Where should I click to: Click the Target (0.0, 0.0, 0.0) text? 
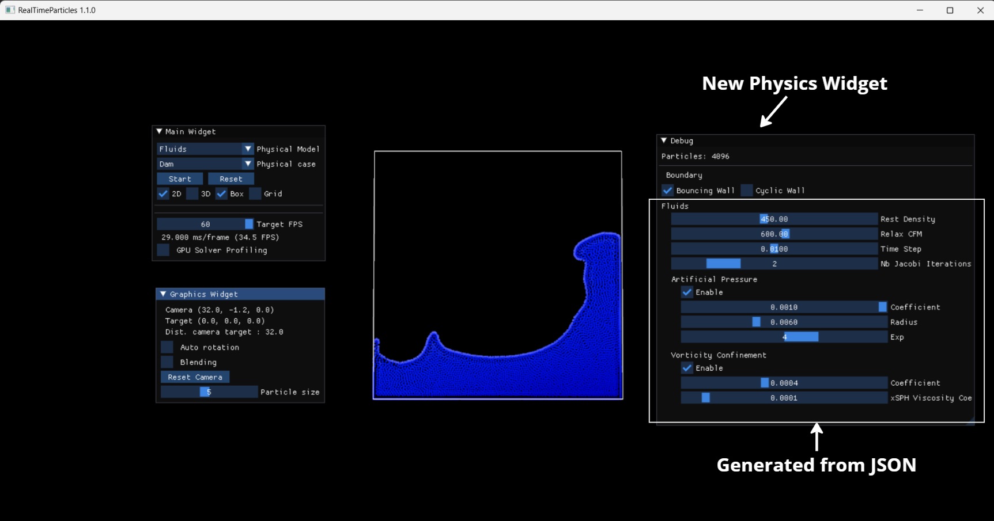pos(215,321)
